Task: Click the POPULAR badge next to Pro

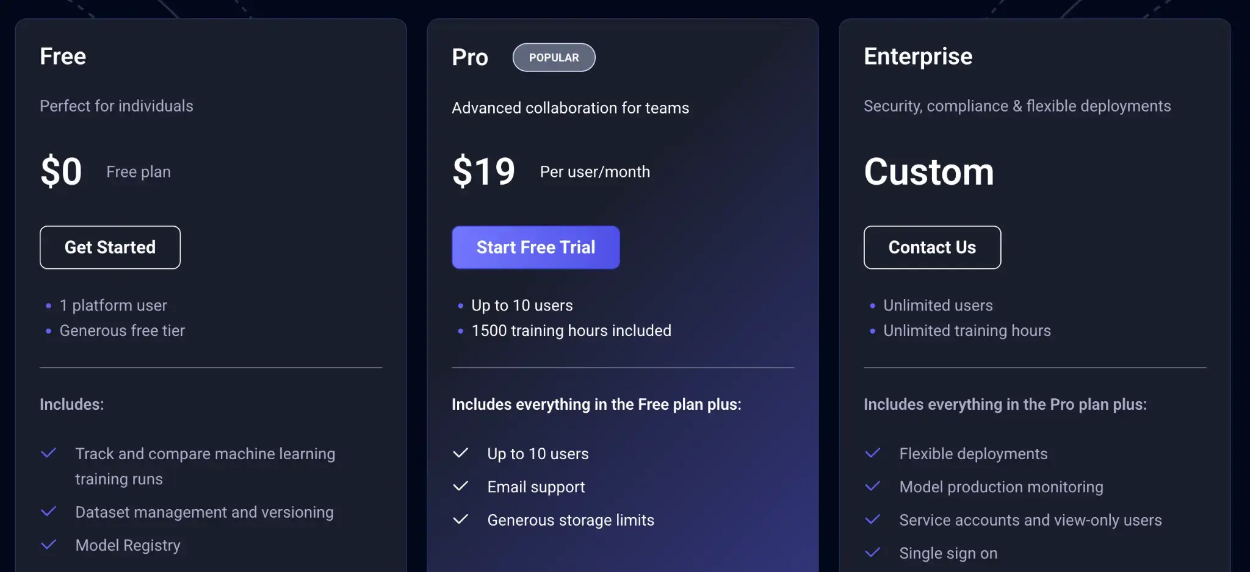Action: pyautogui.click(x=554, y=57)
